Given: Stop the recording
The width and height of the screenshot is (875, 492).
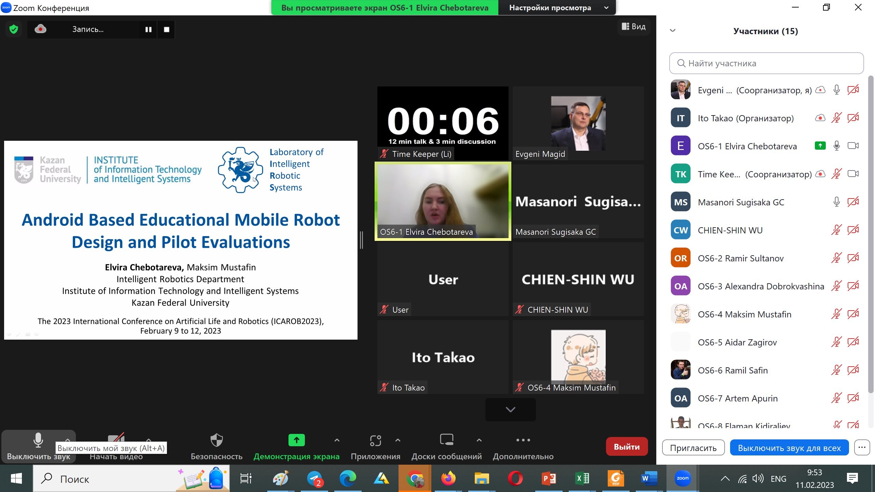Looking at the screenshot, I should [166, 30].
